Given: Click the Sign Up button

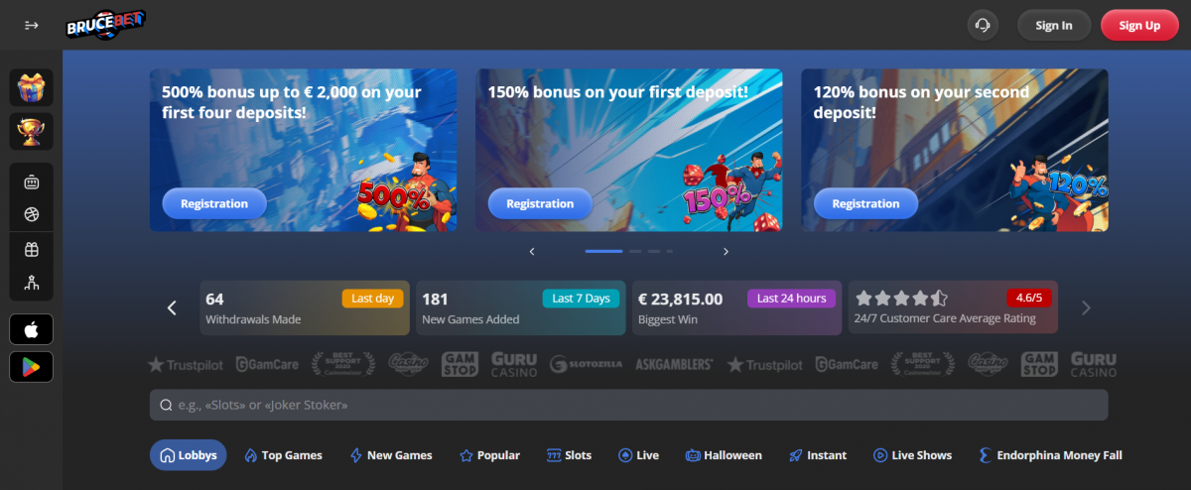Looking at the screenshot, I should (x=1139, y=25).
